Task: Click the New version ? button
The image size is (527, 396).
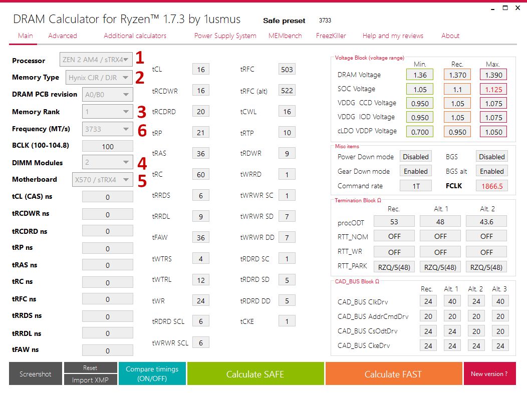Action: coord(489,373)
